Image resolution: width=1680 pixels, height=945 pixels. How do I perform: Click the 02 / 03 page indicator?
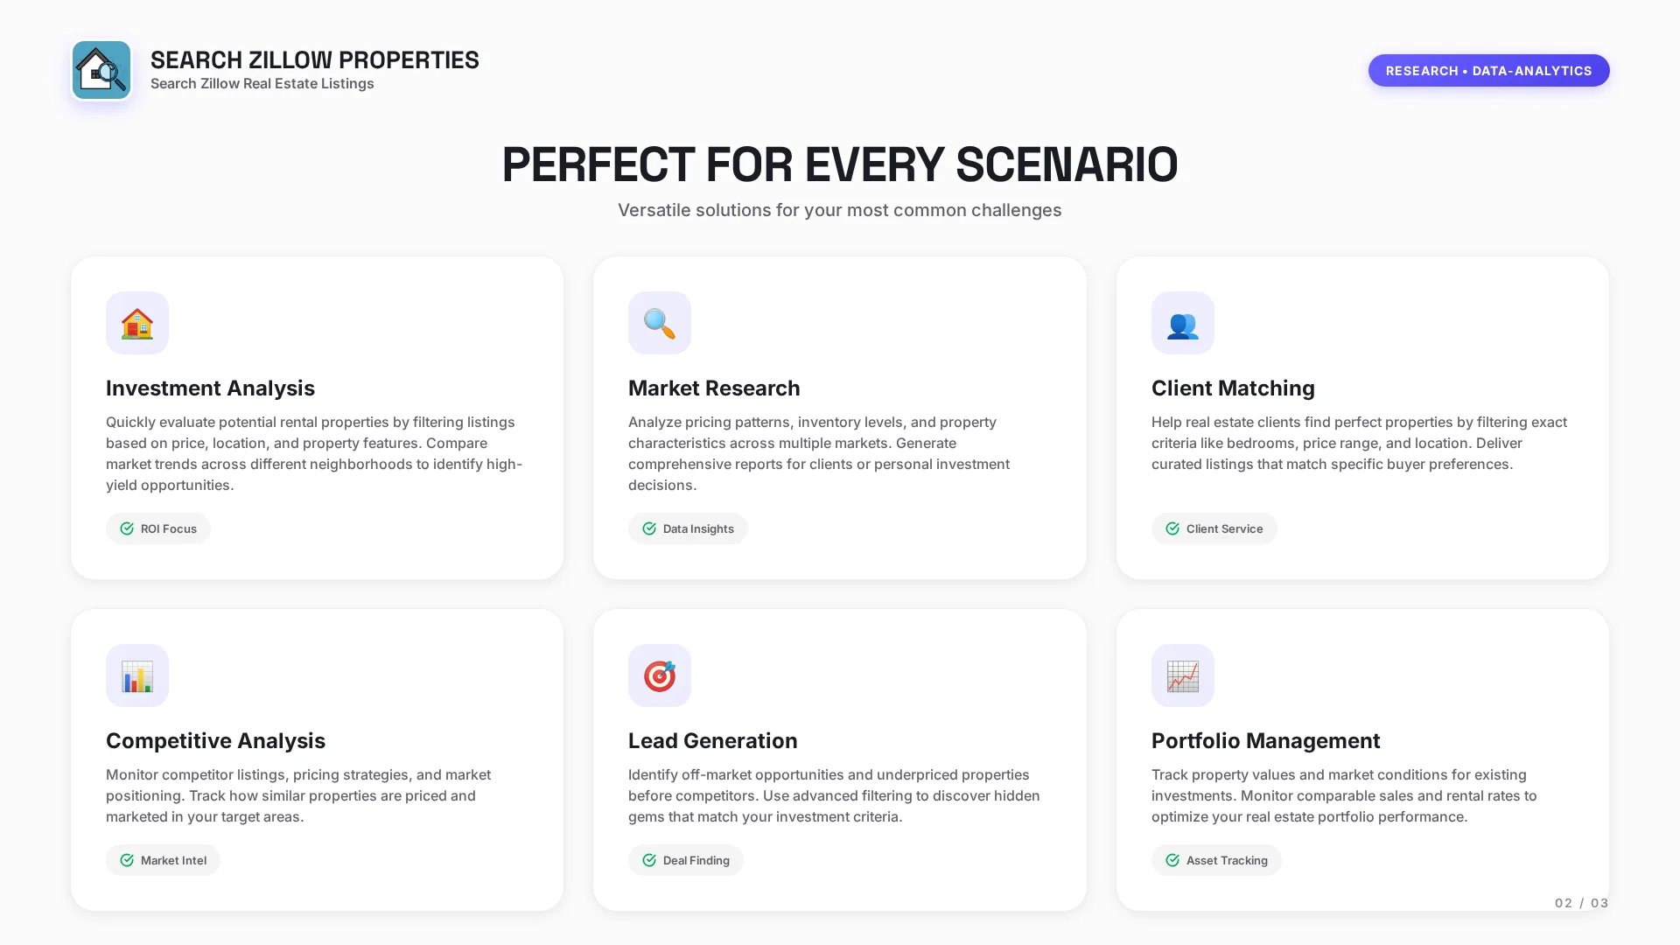tap(1581, 903)
